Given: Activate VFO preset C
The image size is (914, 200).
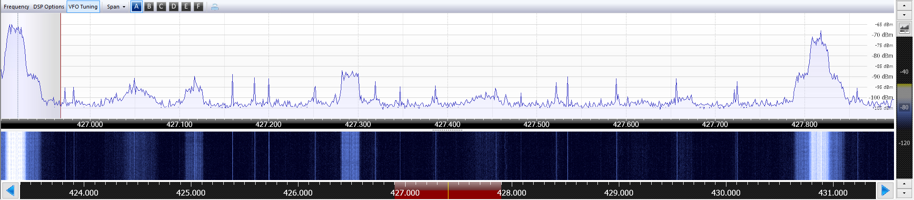Looking at the screenshot, I should (161, 7).
